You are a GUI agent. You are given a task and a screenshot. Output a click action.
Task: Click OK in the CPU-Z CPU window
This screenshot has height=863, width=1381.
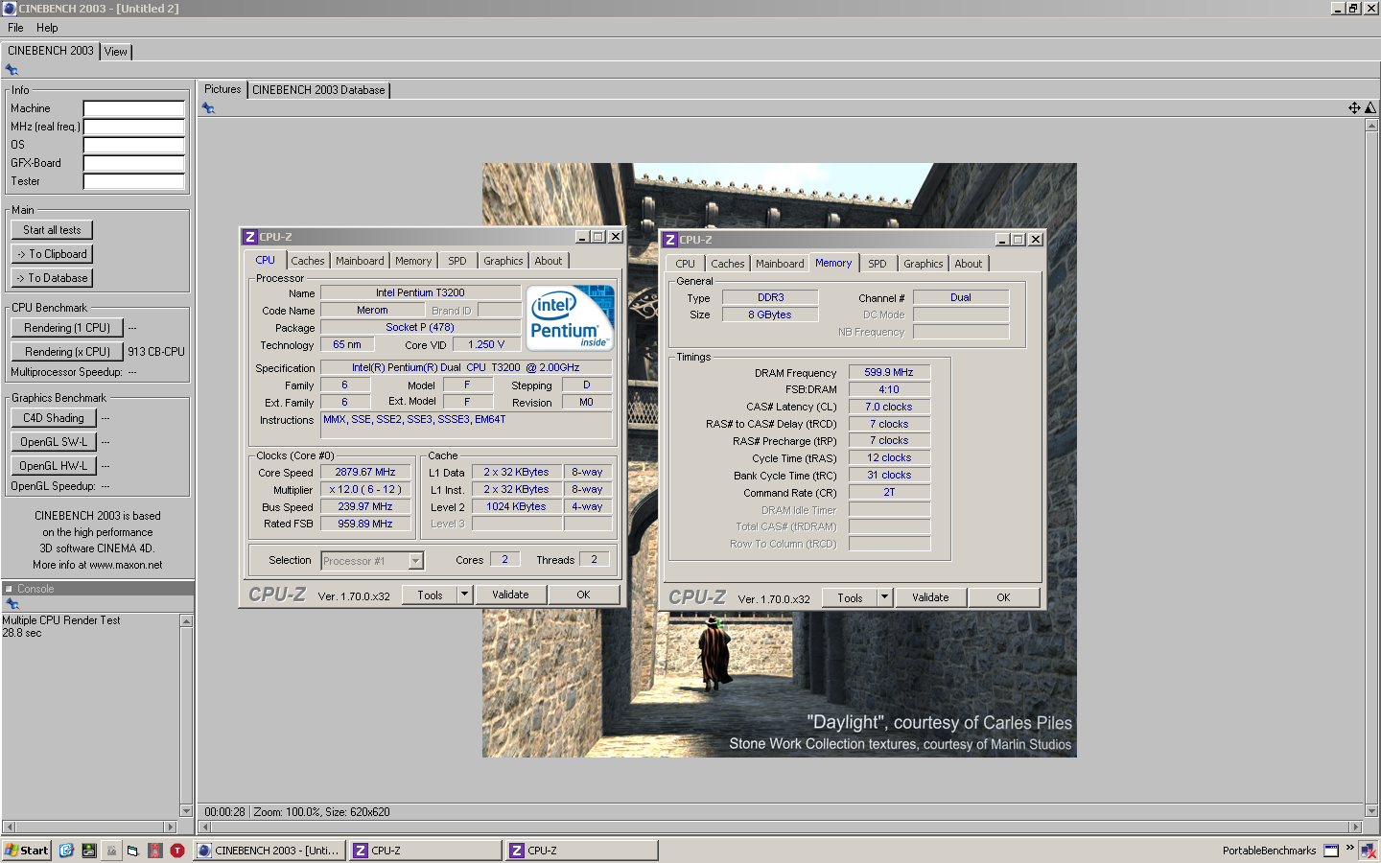click(x=583, y=595)
